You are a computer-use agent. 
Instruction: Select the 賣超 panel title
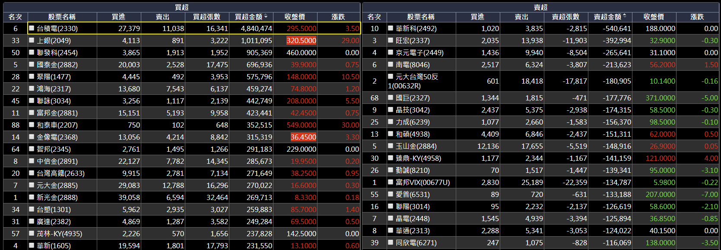coord(541,7)
